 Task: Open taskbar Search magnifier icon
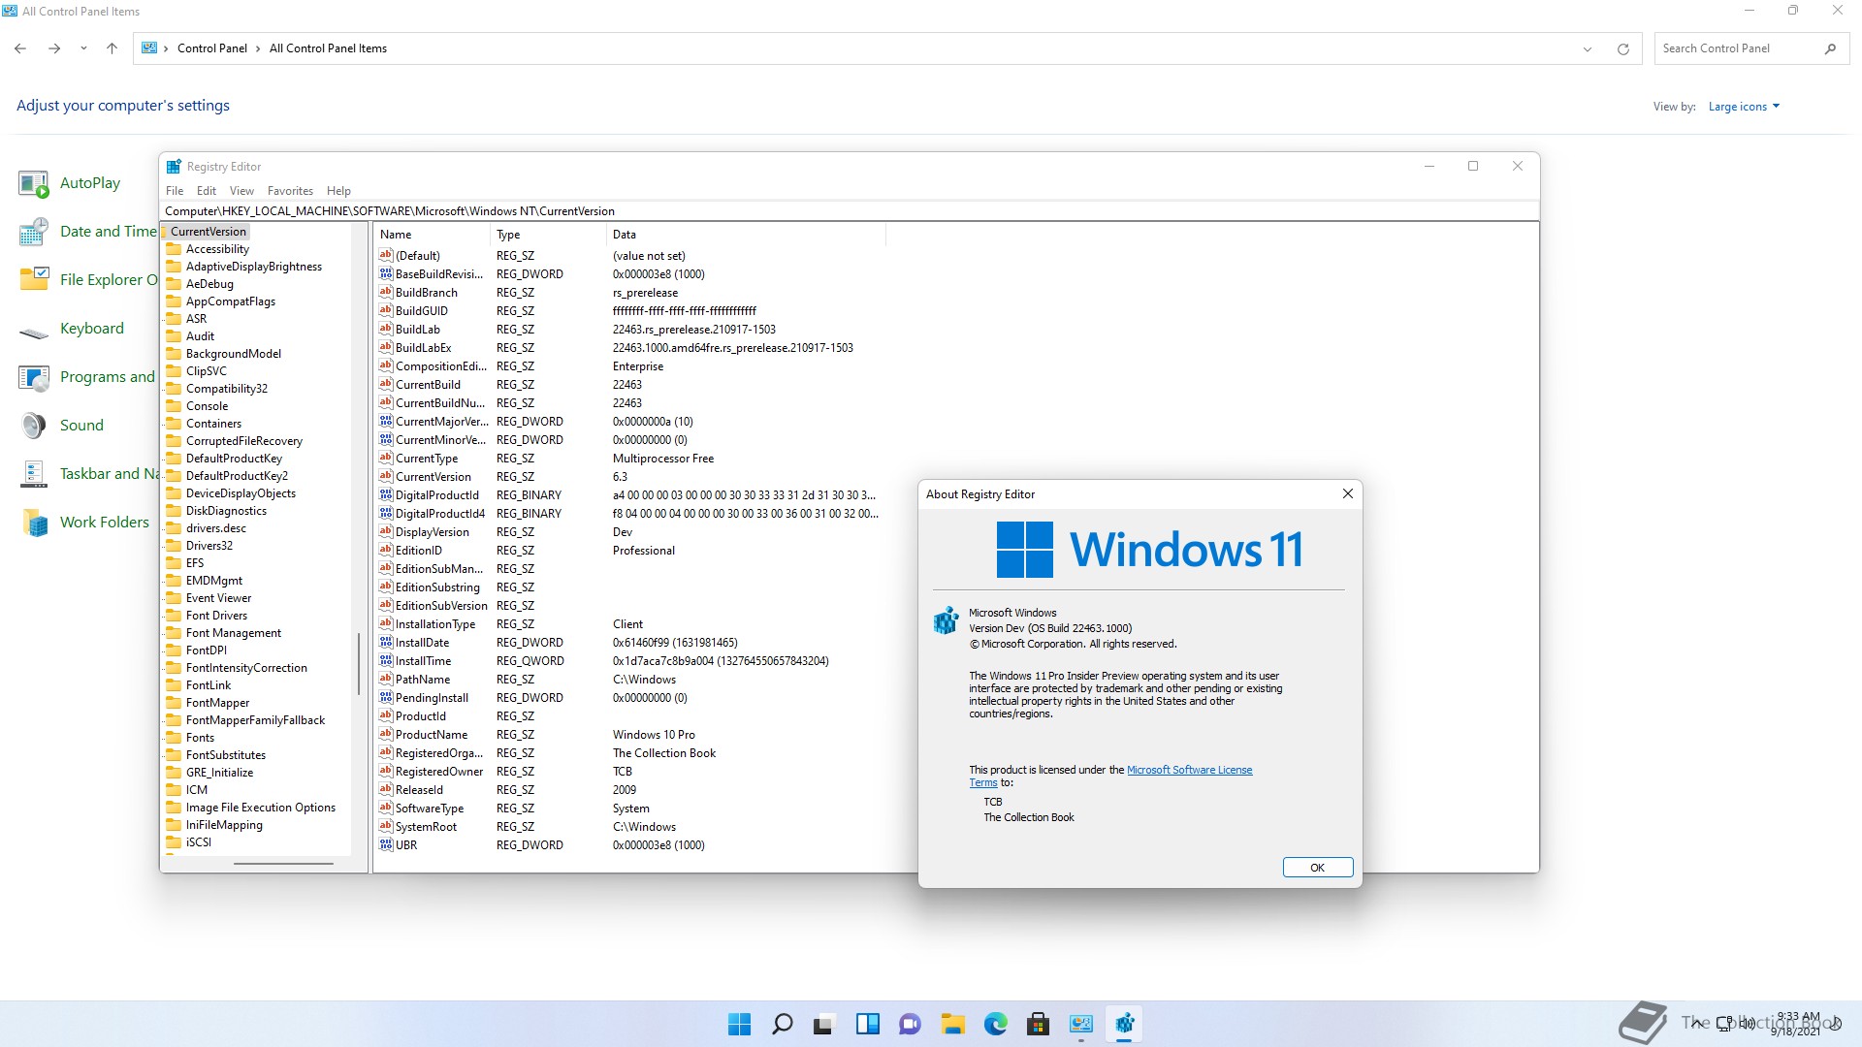[782, 1024]
